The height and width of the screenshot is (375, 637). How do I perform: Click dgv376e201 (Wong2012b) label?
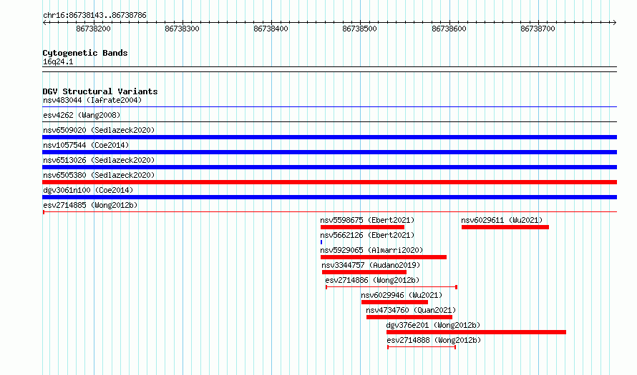tap(433, 325)
